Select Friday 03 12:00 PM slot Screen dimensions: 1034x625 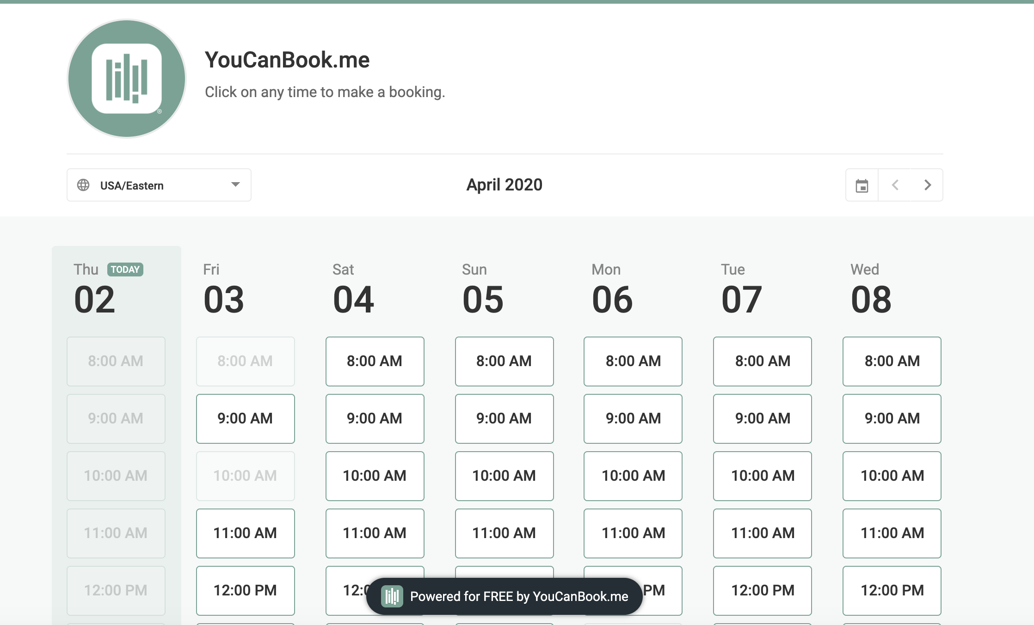(245, 591)
